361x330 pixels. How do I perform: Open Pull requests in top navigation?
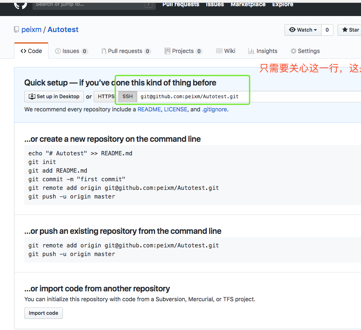tap(181, 5)
